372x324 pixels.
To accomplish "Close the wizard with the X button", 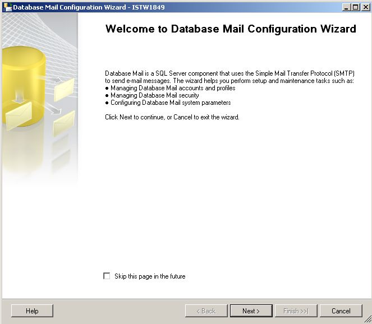I will click(366, 7).
